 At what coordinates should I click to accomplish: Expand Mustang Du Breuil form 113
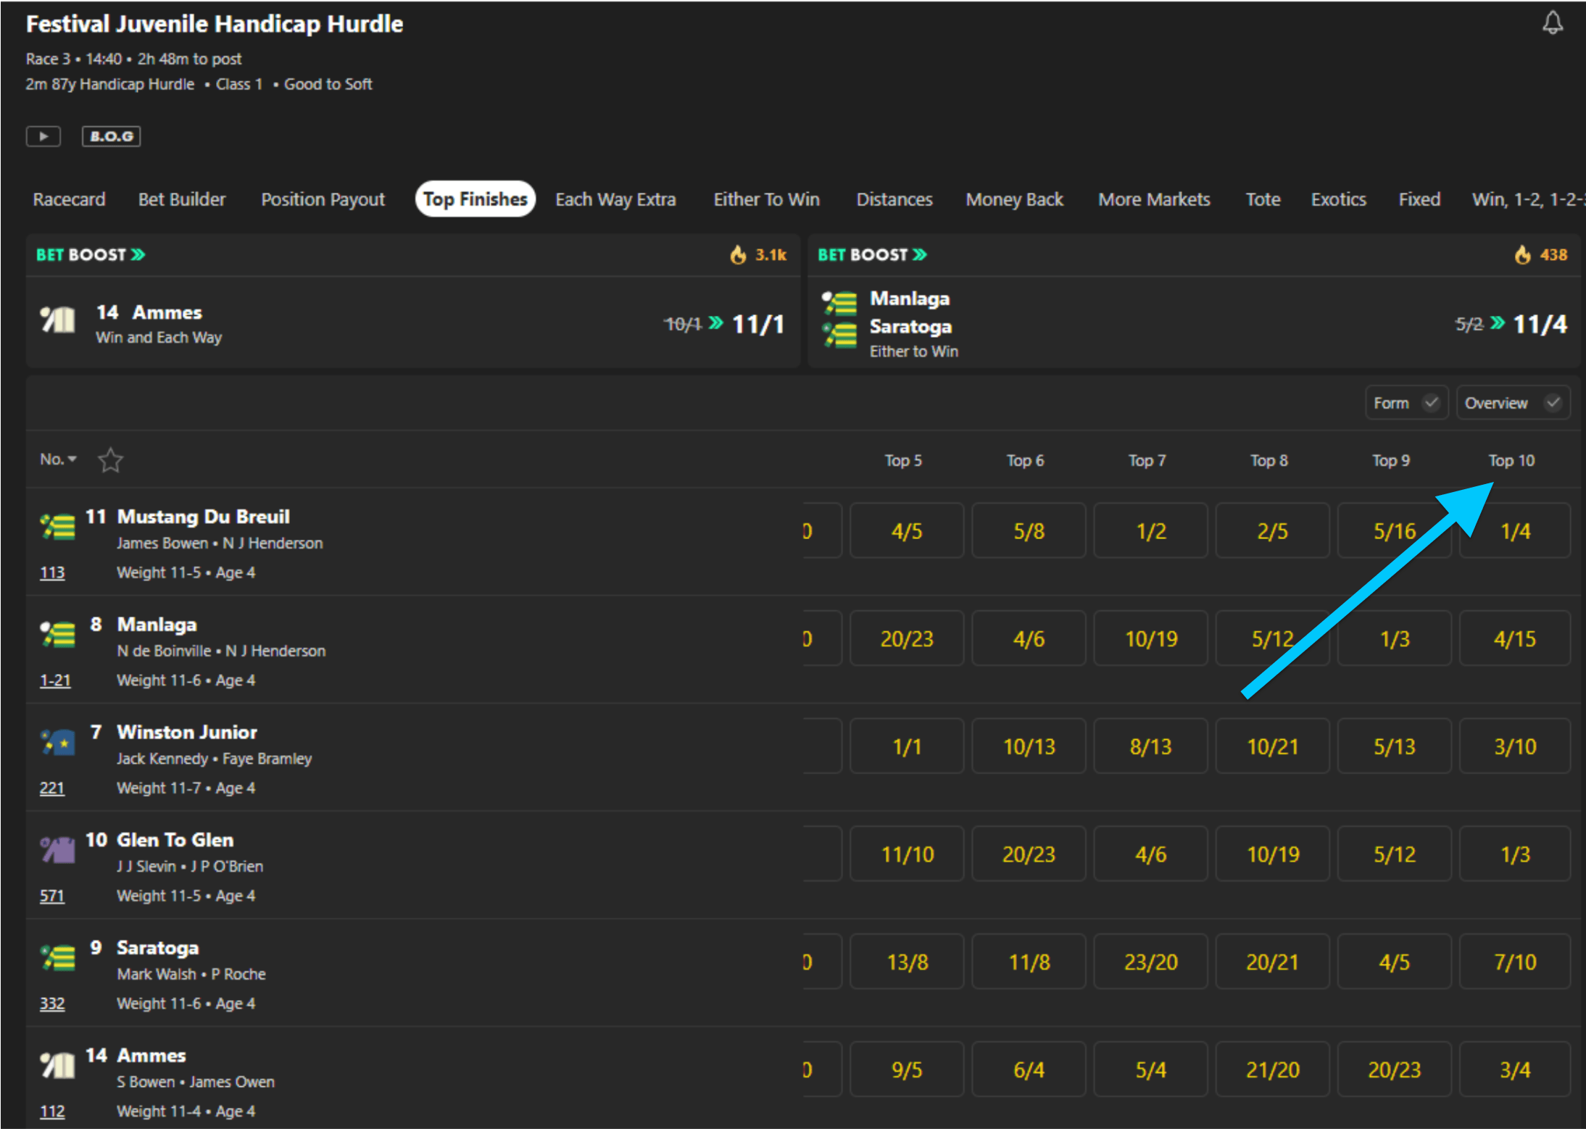[52, 572]
